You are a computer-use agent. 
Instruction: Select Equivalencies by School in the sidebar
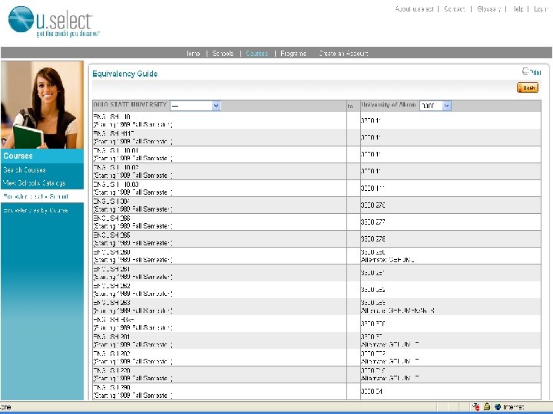[x=35, y=196]
